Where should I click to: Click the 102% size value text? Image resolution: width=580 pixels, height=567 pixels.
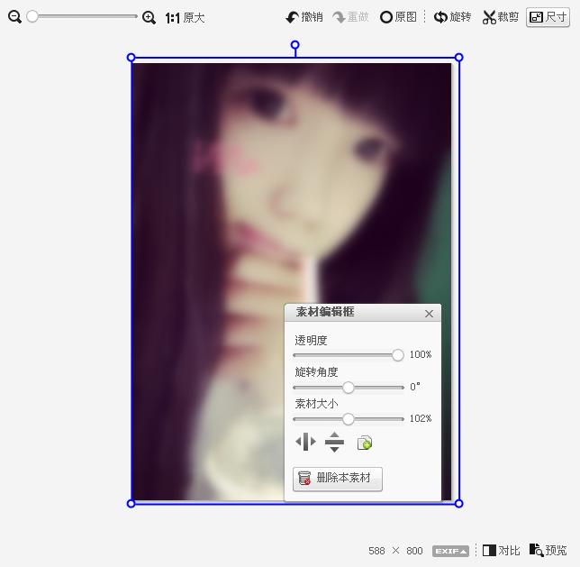(x=421, y=418)
